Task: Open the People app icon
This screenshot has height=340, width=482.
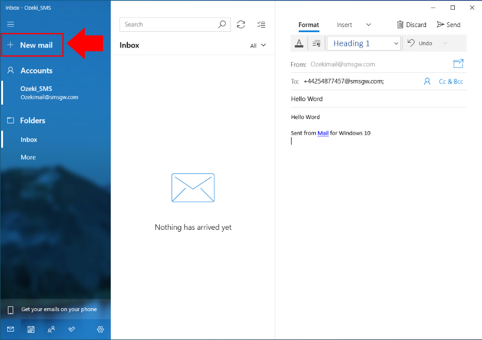Action: coord(51,329)
